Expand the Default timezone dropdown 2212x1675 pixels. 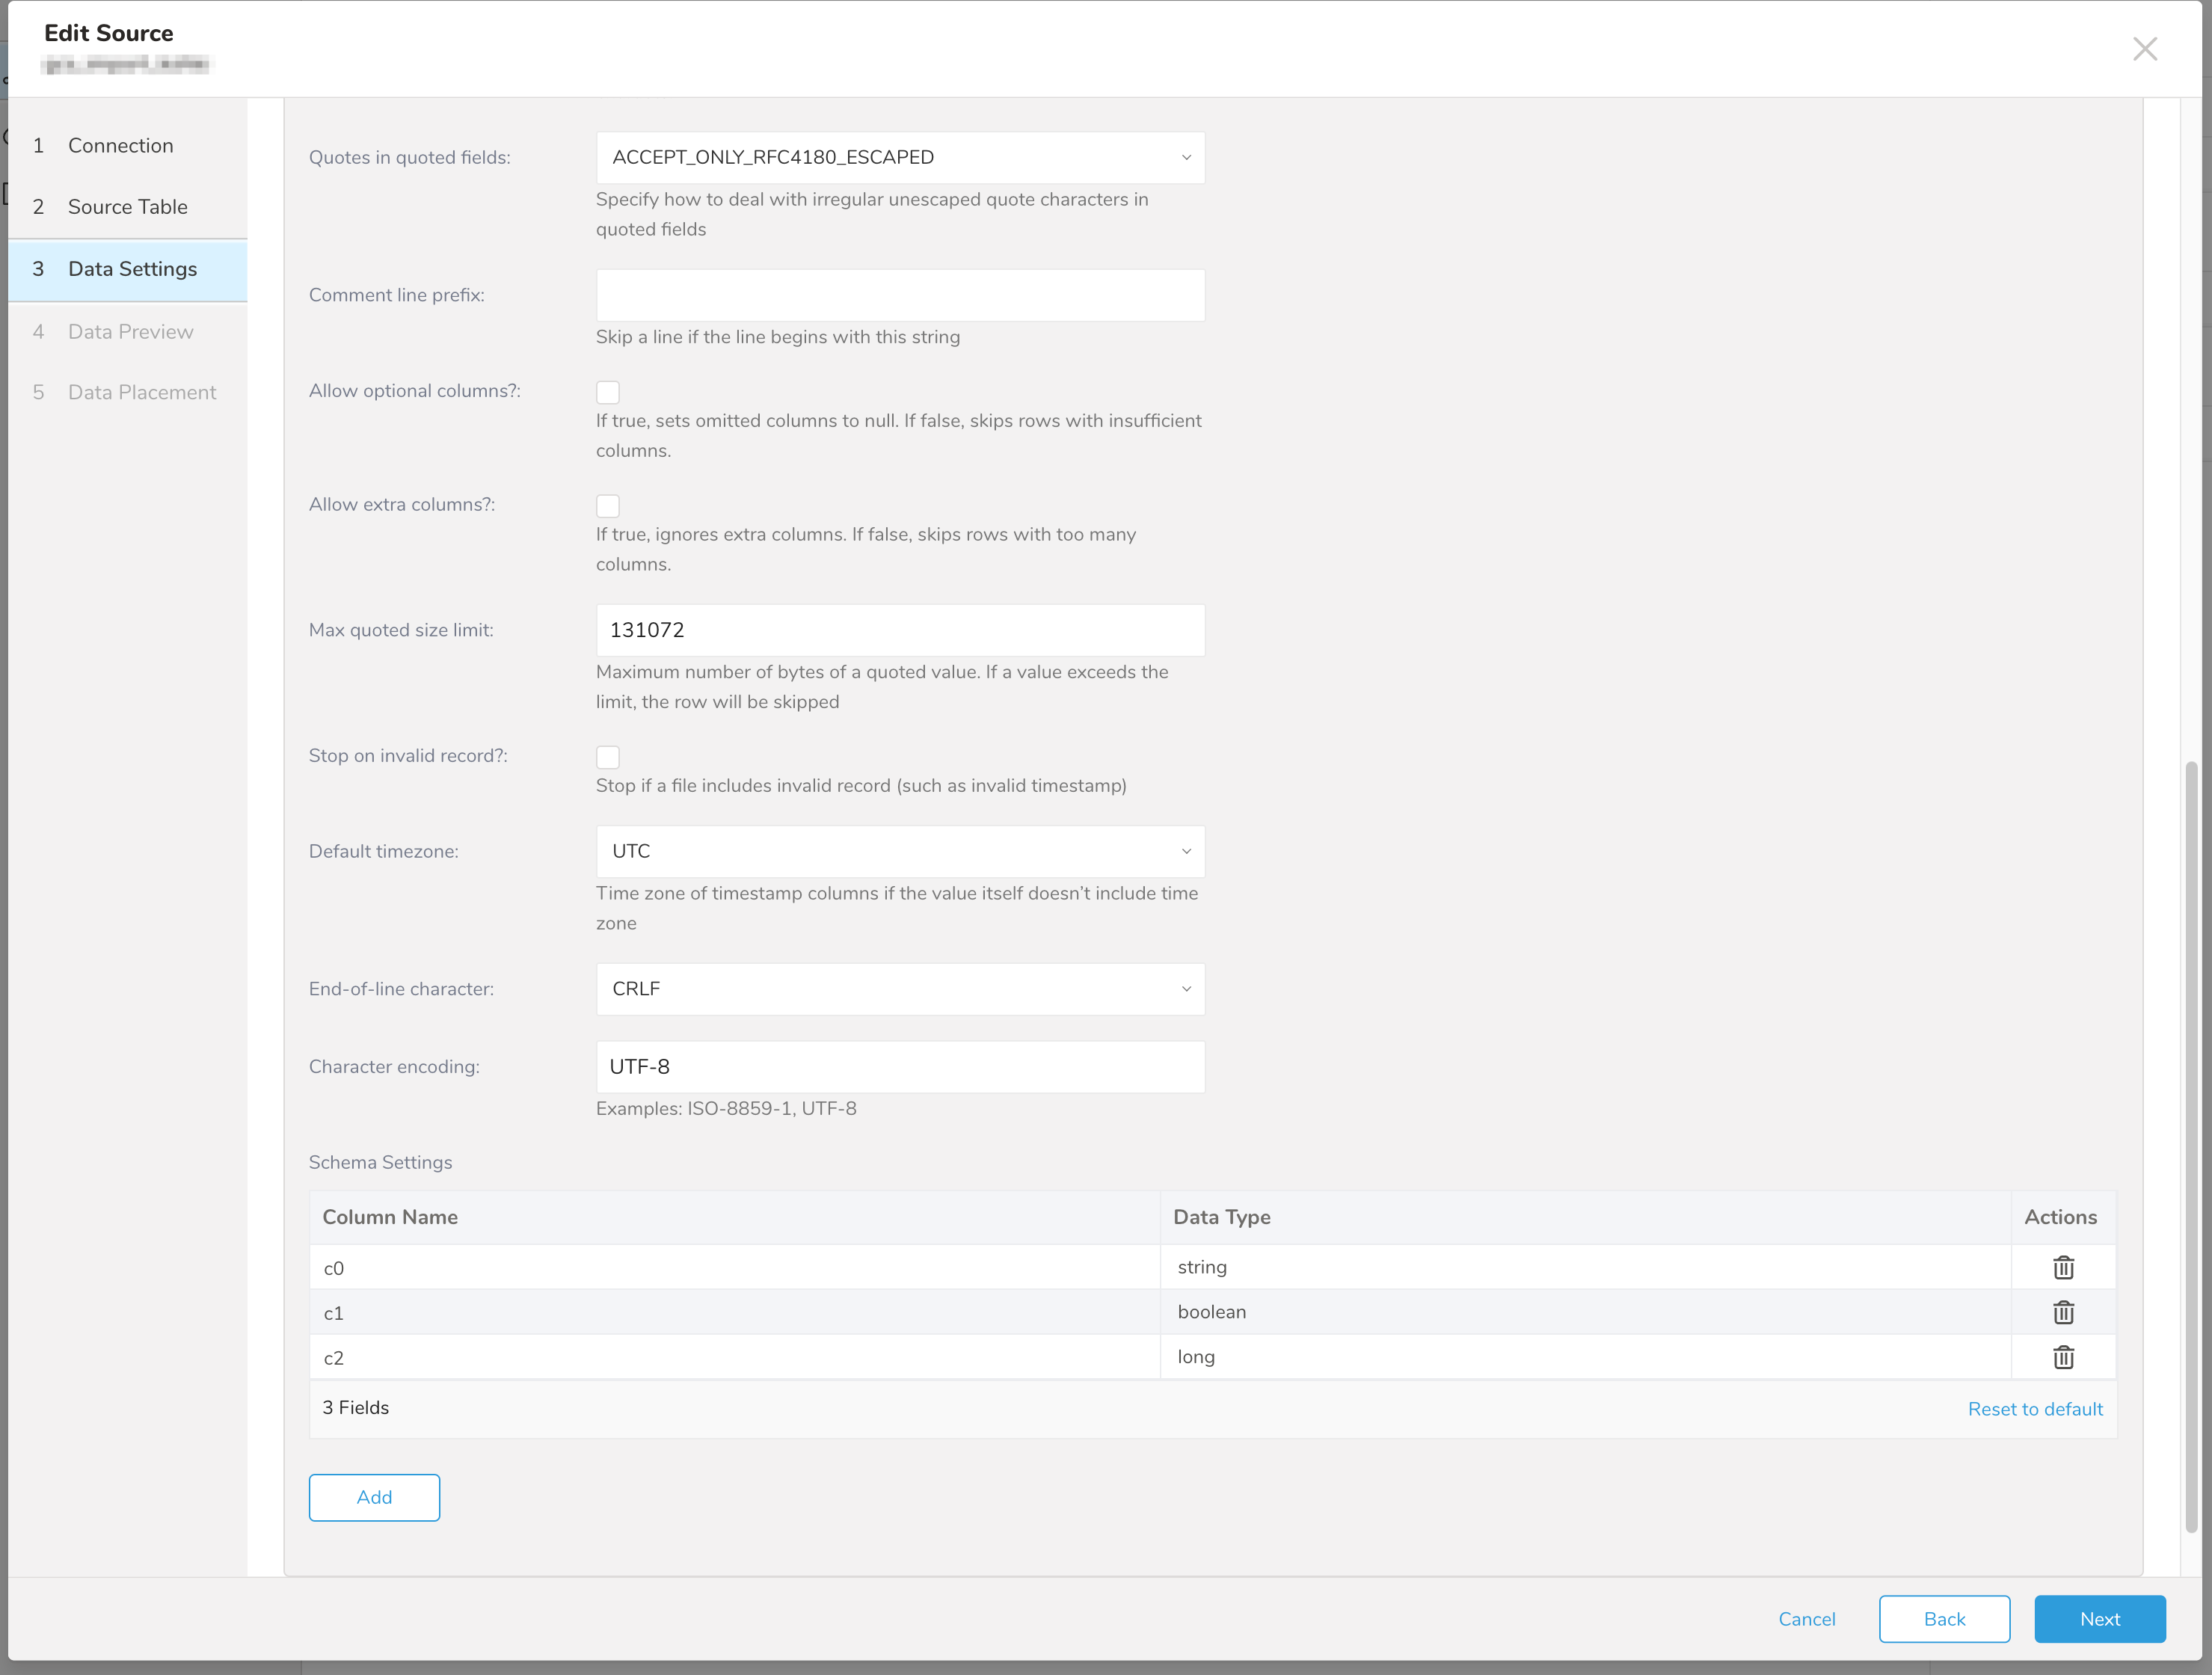pyautogui.click(x=899, y=851)
